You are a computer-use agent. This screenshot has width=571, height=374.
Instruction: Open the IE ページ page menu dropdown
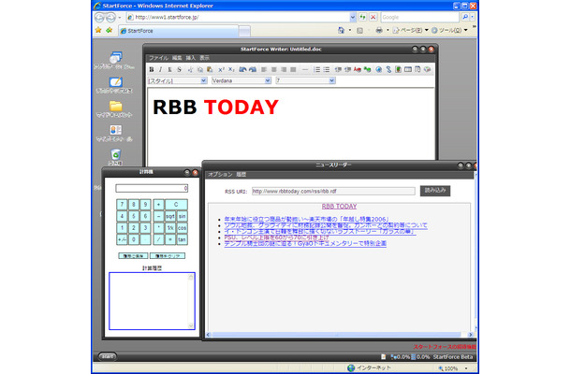click(411, 30)
